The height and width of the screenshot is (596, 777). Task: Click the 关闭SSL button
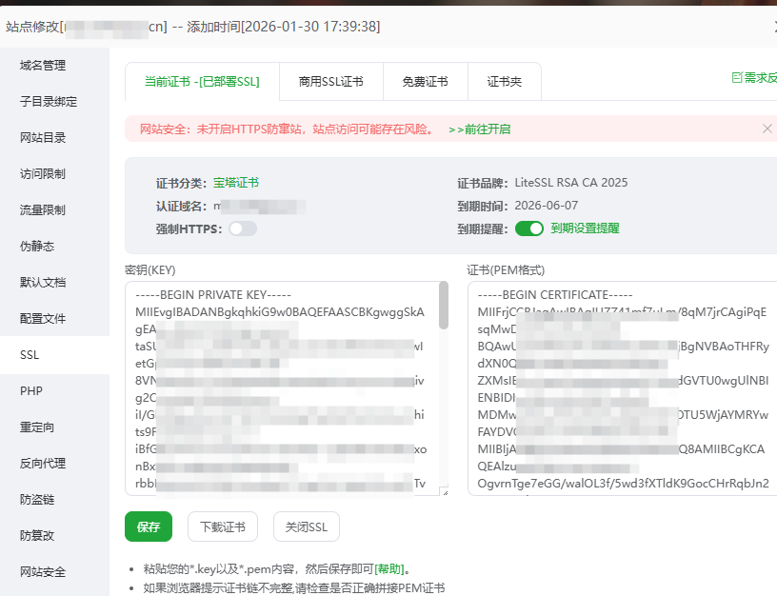(x=306, y=526)
